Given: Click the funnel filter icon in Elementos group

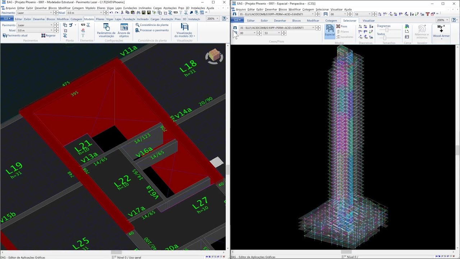Looking at the screenshot, I should point(83,36).
